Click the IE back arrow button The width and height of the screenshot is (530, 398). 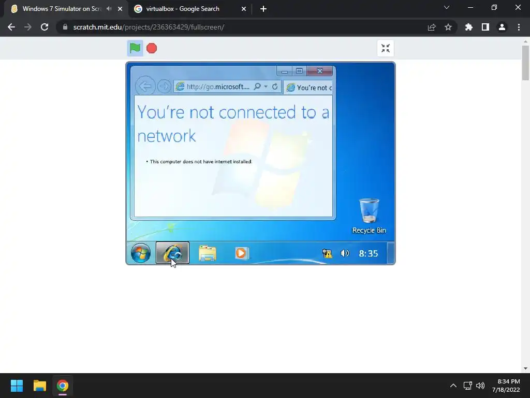145,87
